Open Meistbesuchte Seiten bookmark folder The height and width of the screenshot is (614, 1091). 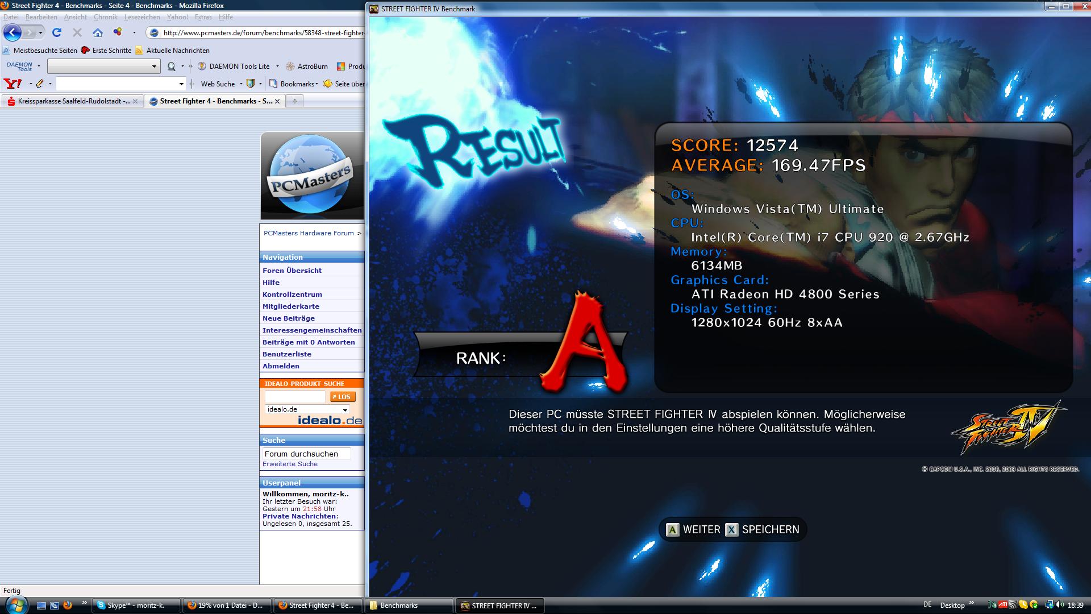point(40,50)
